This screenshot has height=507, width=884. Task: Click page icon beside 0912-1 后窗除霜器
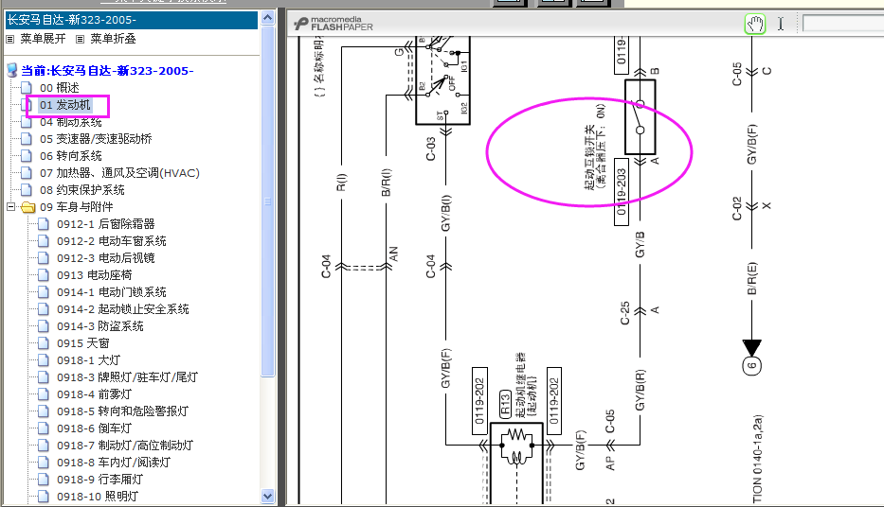(x=44, y=224)
